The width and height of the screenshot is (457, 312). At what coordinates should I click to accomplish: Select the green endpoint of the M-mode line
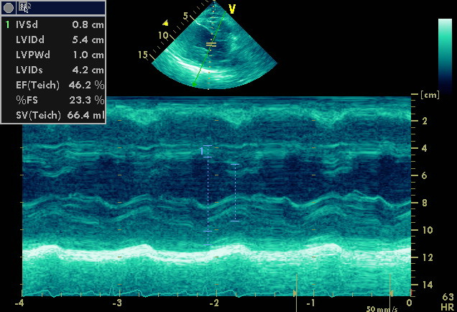pos(193,86)
